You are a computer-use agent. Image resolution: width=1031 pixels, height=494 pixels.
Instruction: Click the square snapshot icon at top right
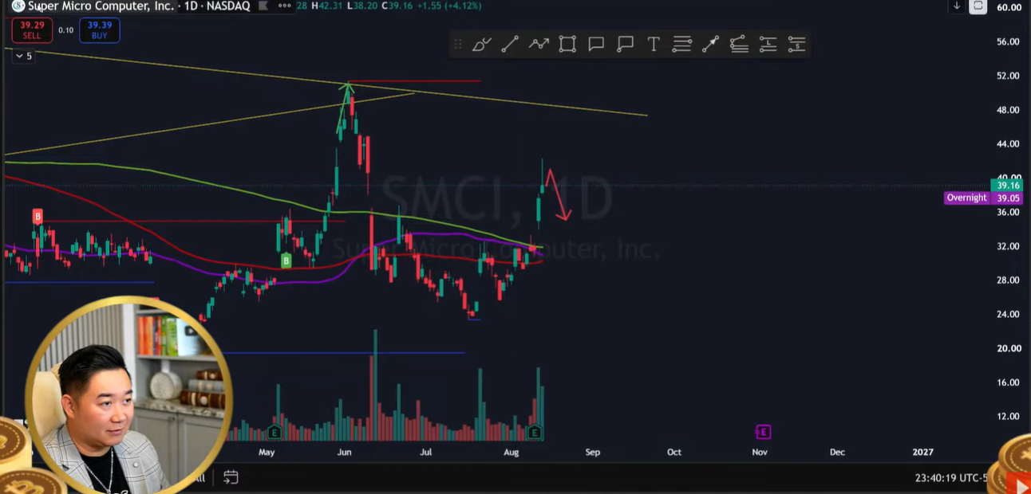(x=978, y=6)
